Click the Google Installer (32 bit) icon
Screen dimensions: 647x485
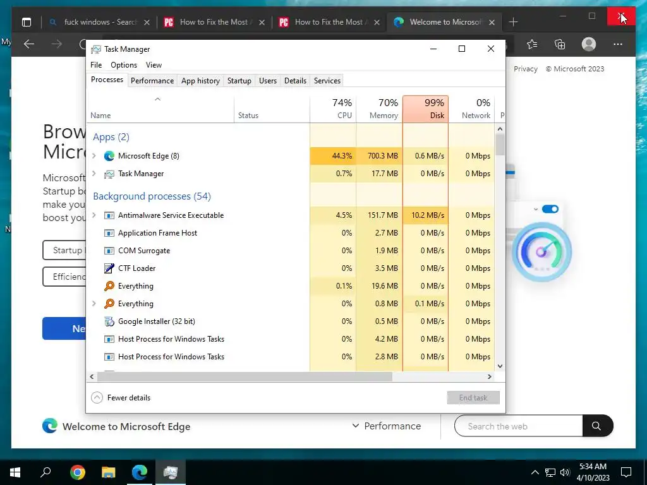pyautogui.click(x=109, y=321)
